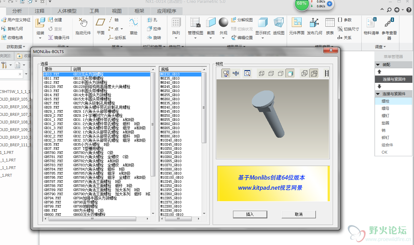Open the 应用程序 ribbon tab
Screen dimensions: 414x245
pyautogui.click(x=167, y=11)
